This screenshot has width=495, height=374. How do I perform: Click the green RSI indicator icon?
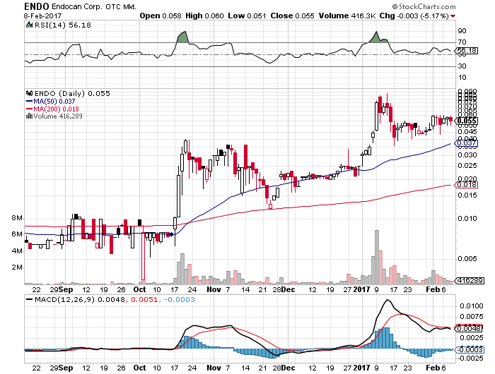point(30,25)
